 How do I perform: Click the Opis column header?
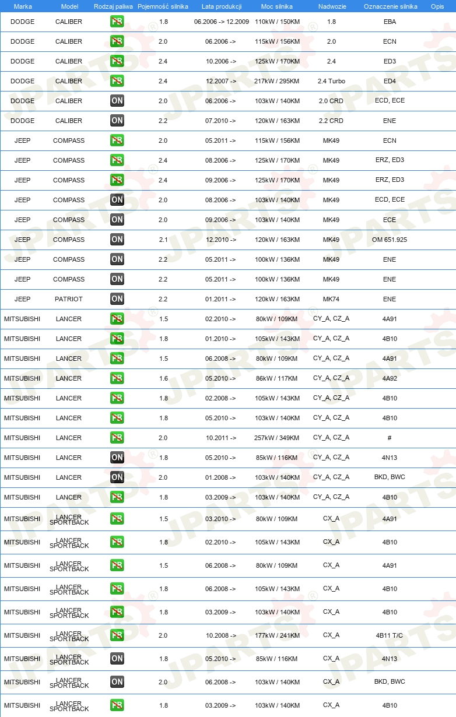tap(437, 6)
